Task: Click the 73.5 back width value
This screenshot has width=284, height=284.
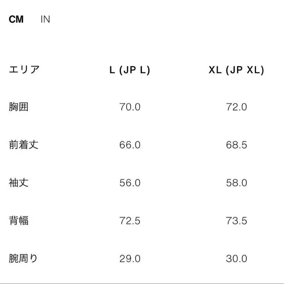Action: pyautogui.click(x=236, y=221)
